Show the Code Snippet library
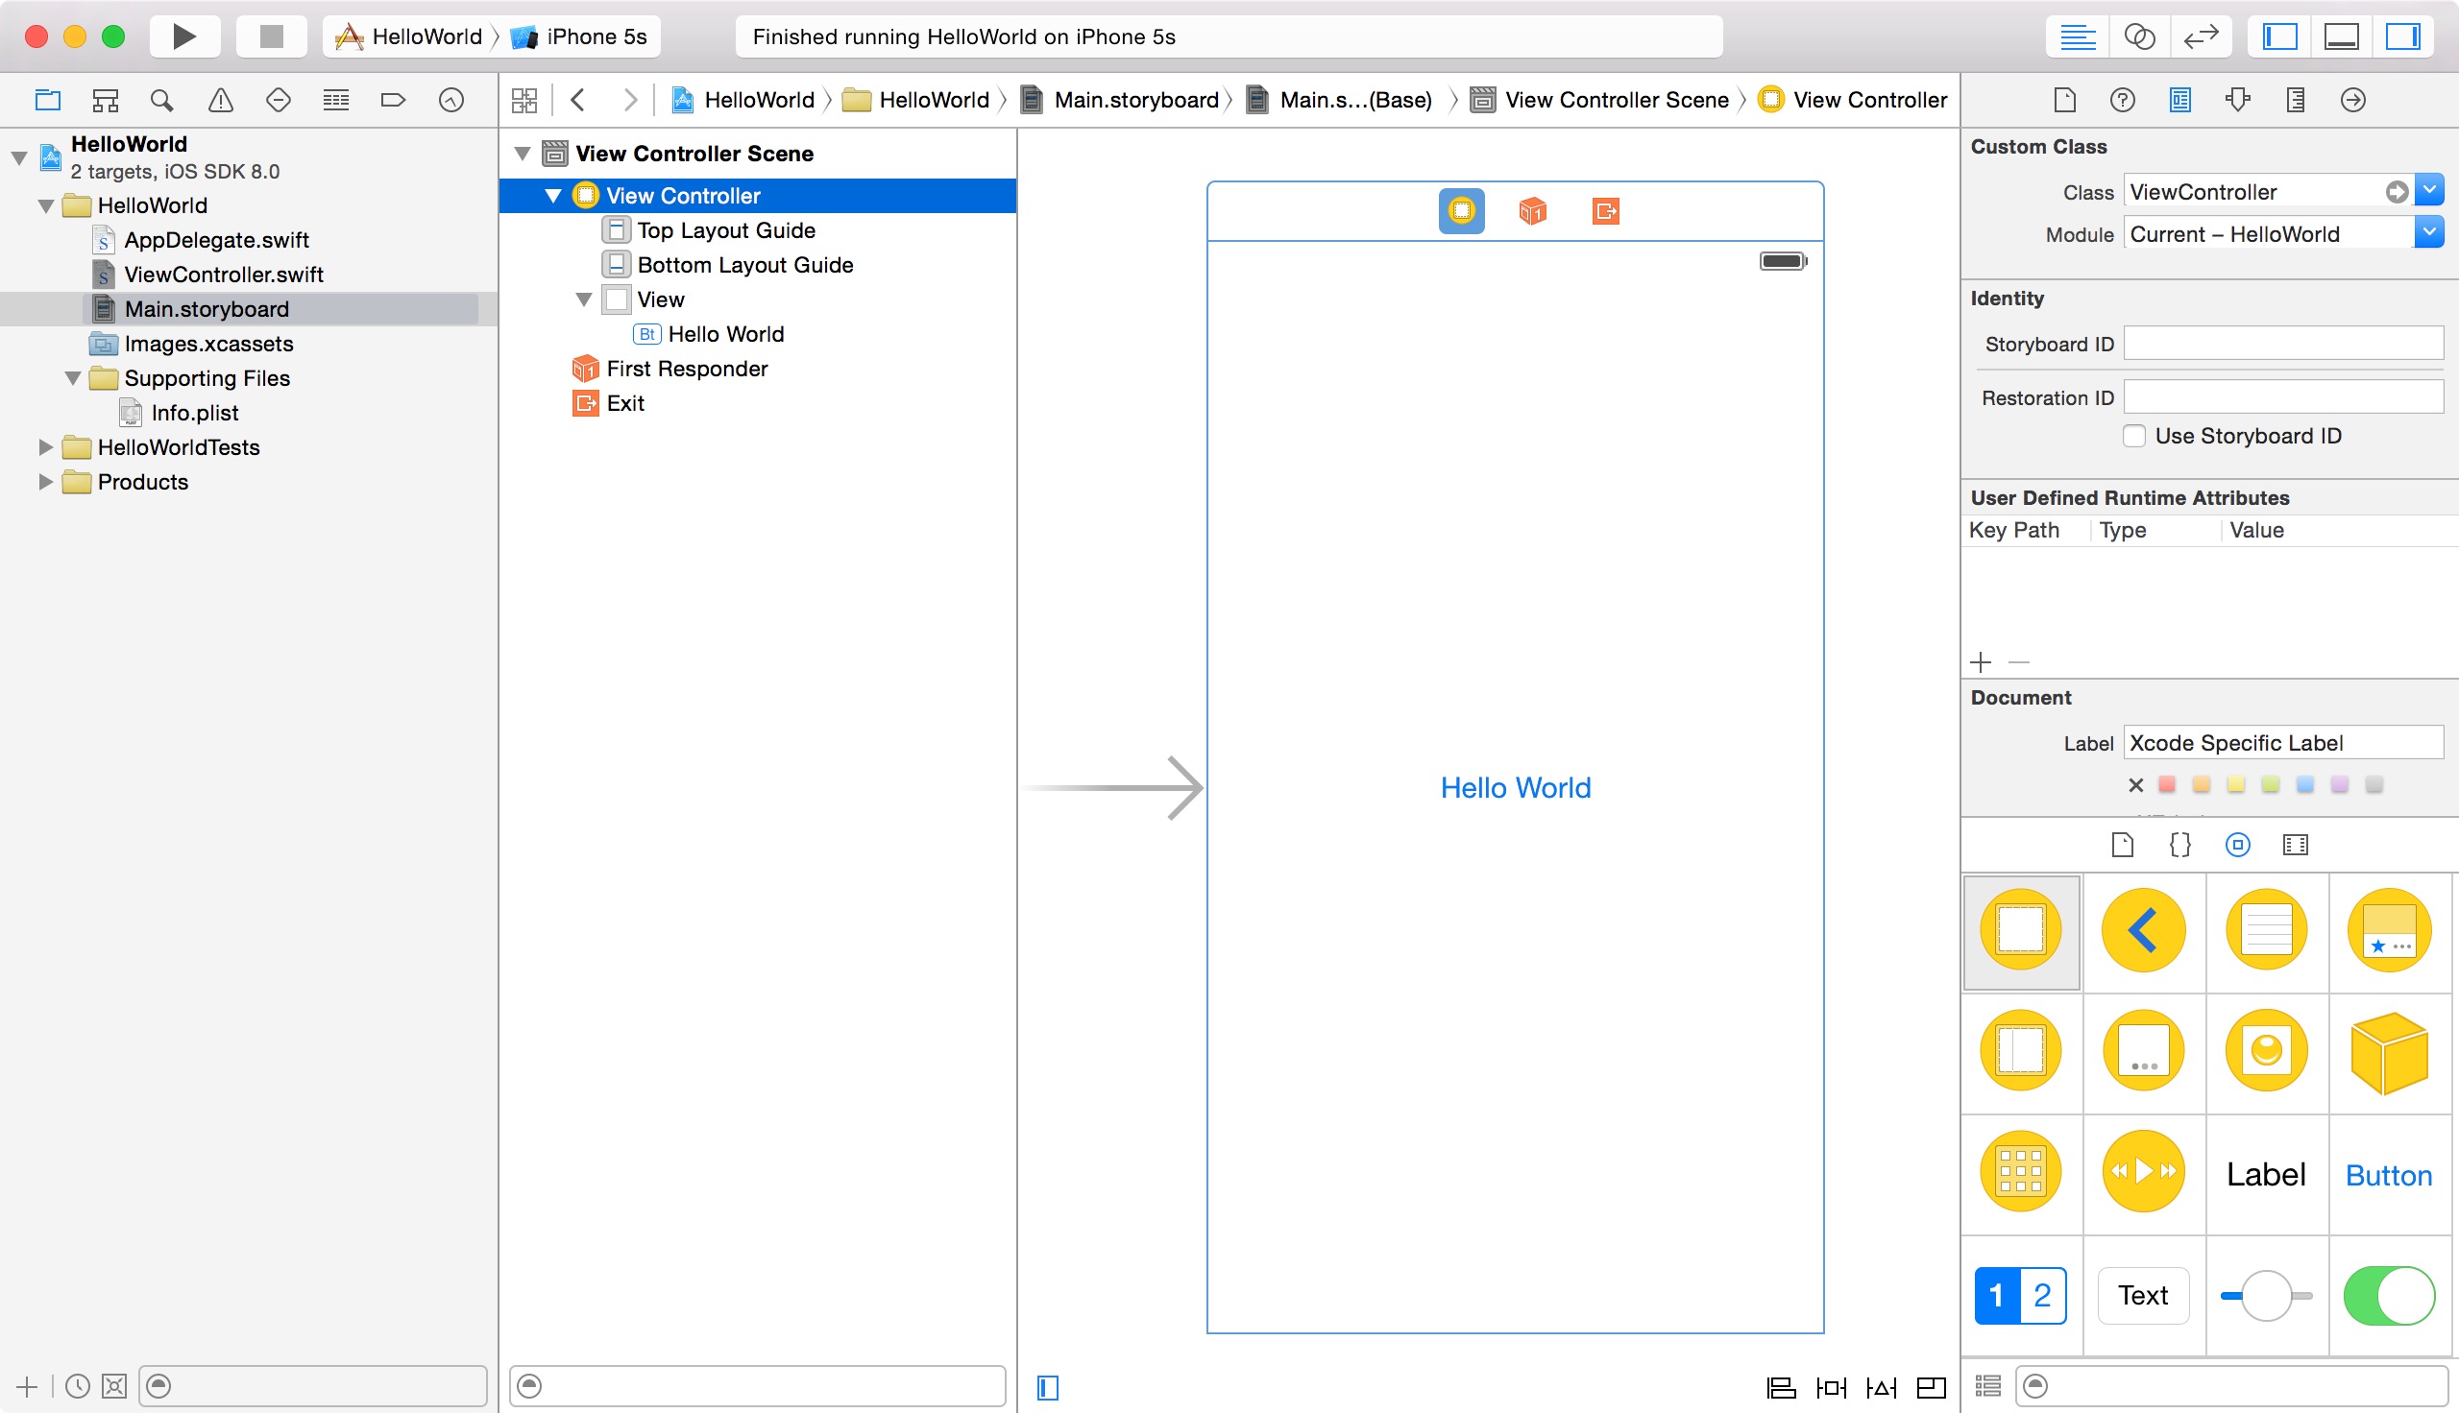 2179,846
